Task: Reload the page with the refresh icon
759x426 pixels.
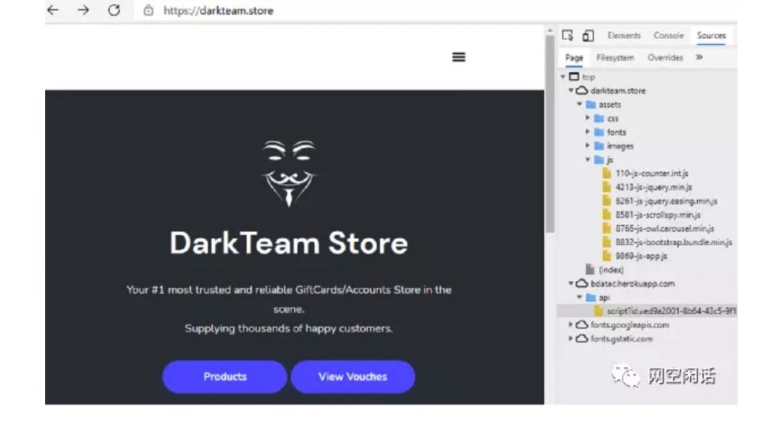Action: pyautogui.click(x=114, y=10)
